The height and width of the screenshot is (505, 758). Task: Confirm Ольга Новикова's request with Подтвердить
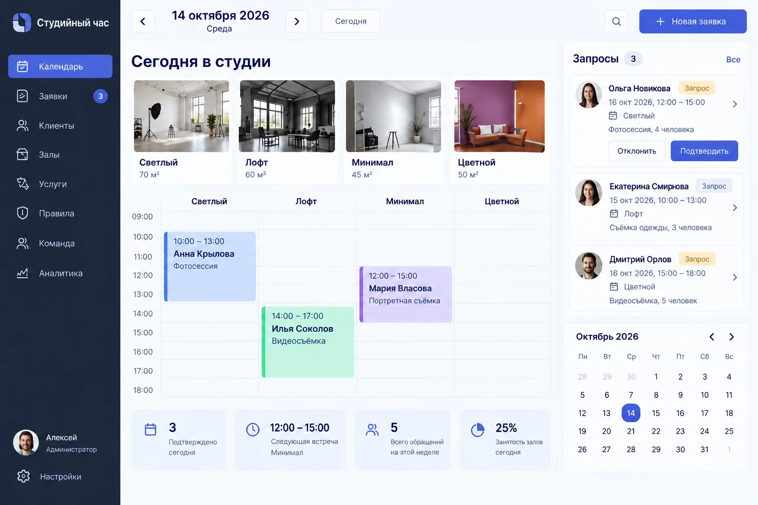tap(704, 151)
